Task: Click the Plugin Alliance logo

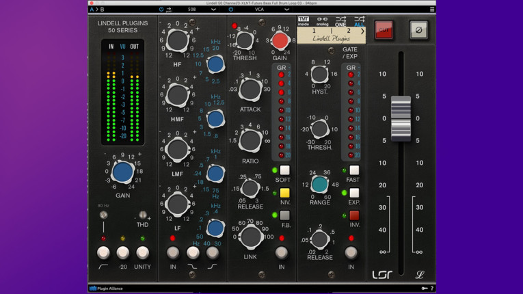Action: (x=106, y=289)
